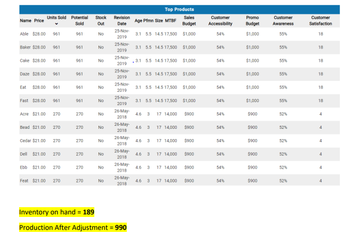Click Units Sold 961 in Baker row

pyautogui.click(x=57, y=47)
